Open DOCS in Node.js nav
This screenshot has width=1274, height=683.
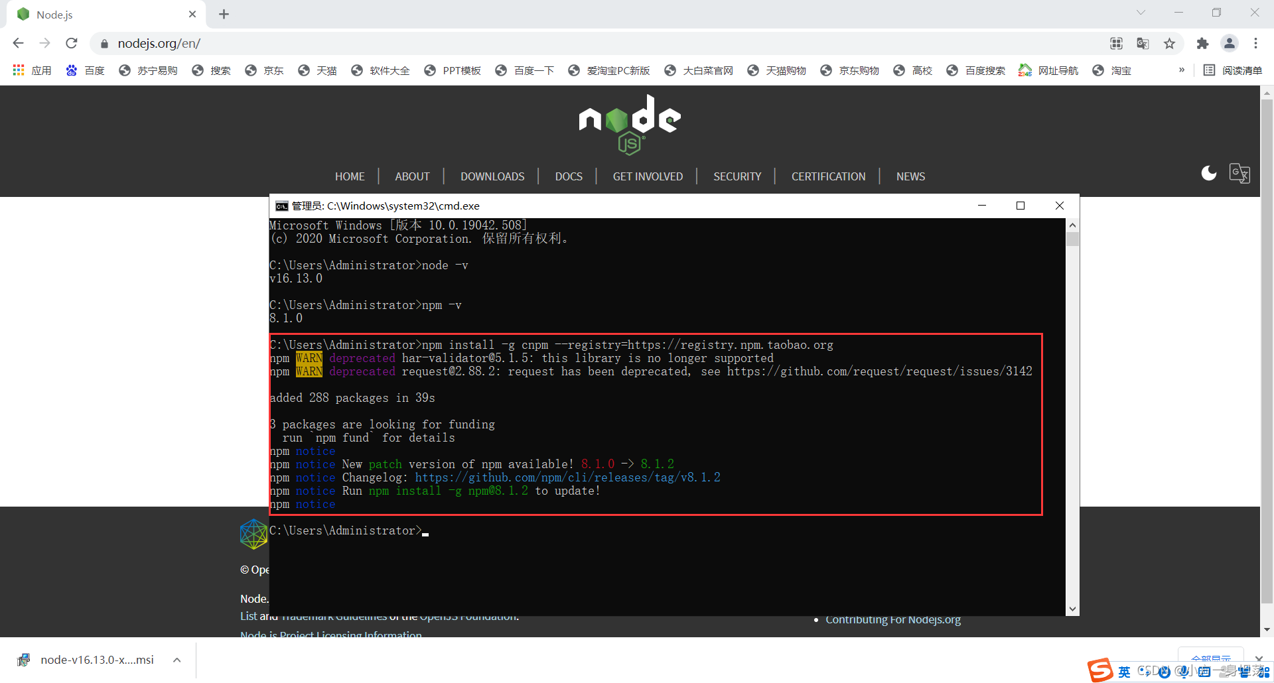click(x=569, y=176)
